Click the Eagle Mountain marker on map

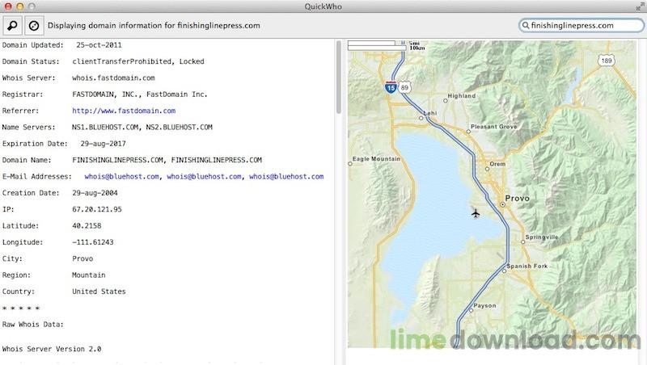[x=350, y=164]
